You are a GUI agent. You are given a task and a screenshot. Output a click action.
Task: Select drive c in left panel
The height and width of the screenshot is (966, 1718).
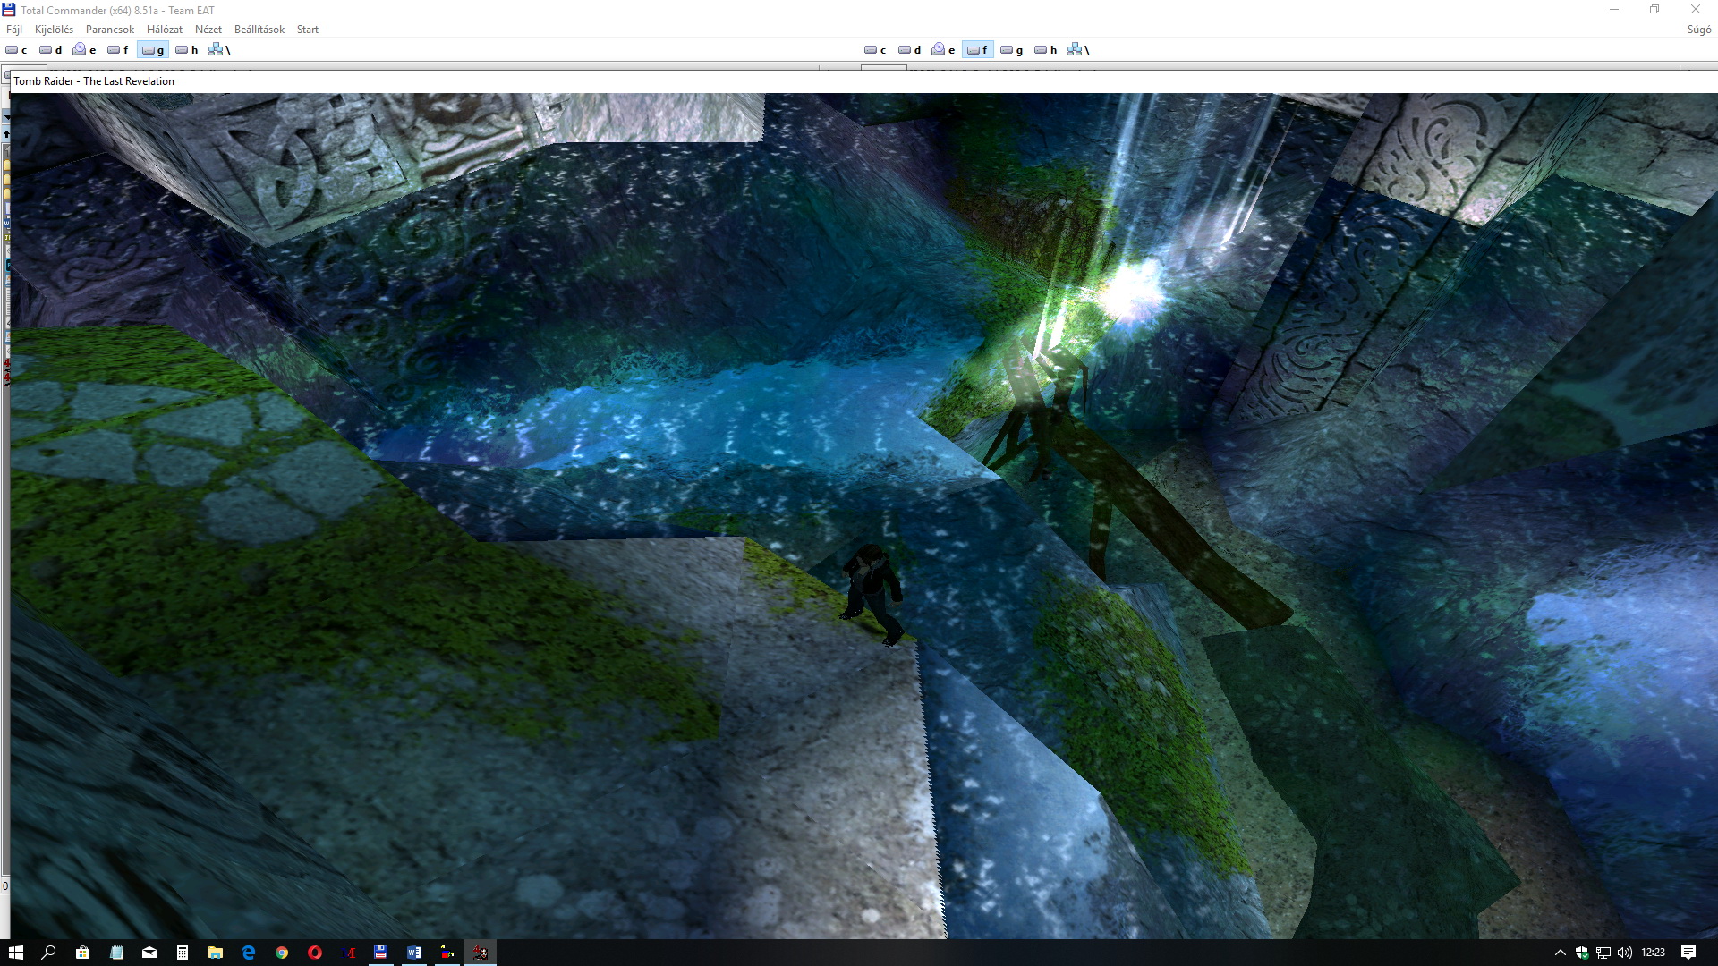16,50
